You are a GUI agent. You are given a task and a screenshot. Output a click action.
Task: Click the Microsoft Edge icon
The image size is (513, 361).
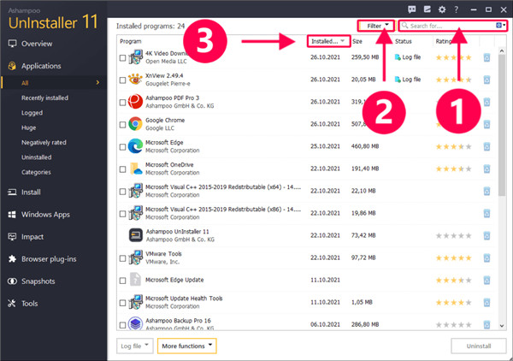[135, 146]
